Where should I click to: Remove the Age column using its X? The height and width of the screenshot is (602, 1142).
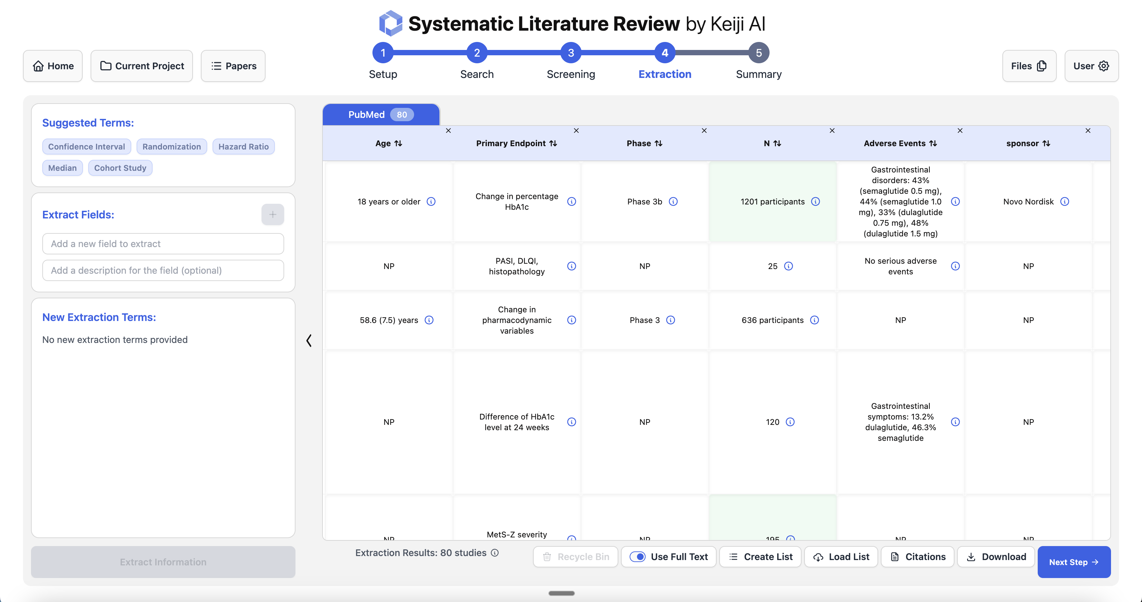click(x=448, y=131)
